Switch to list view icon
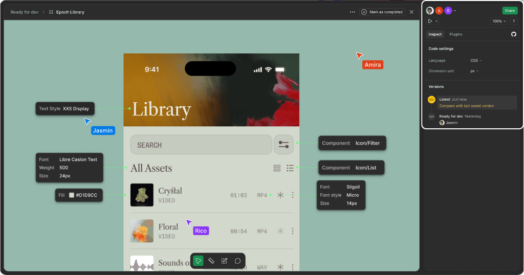524x275 pixels. click(290, 168)
